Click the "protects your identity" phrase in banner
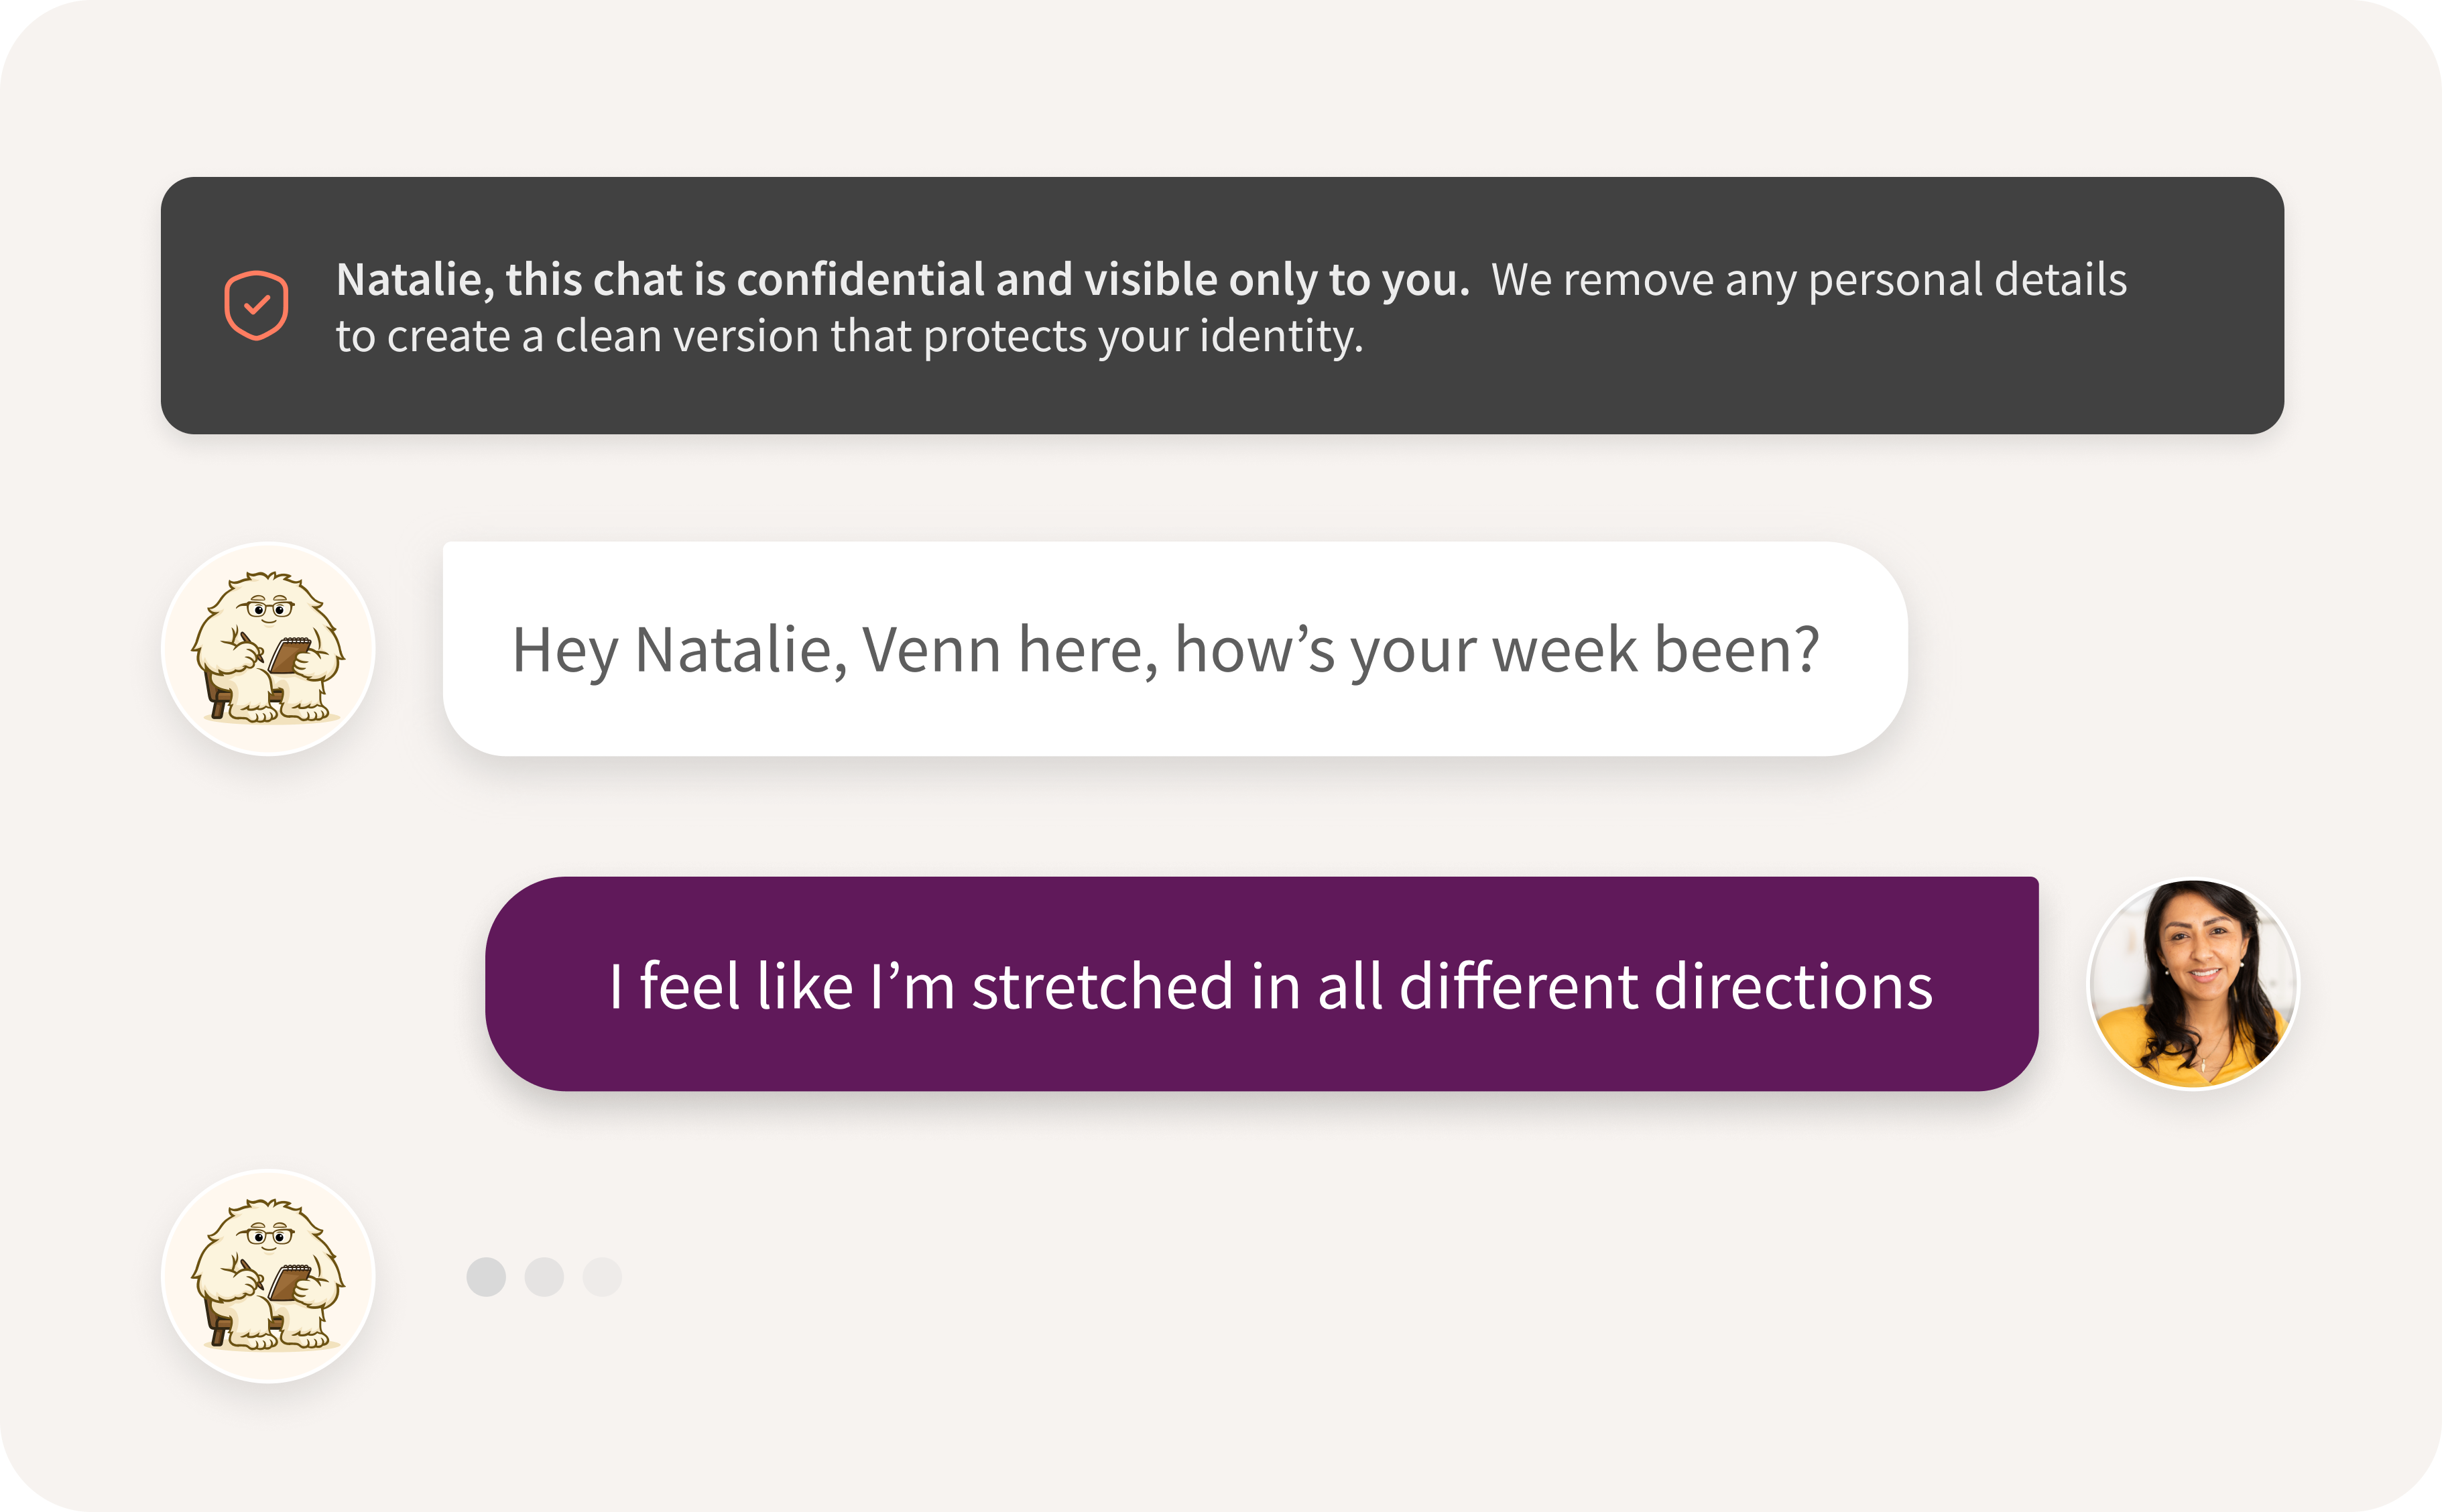Screen dimensions: 2444x1512 pyautogui.click(x=1143, y=337)
